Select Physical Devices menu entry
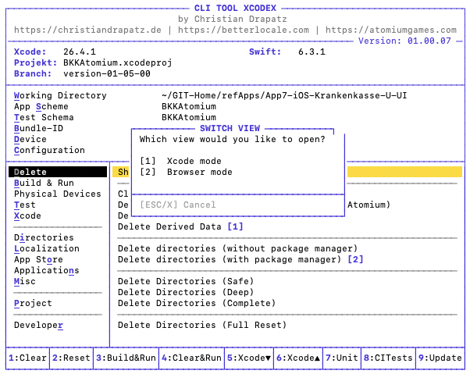 pos(58,194)
